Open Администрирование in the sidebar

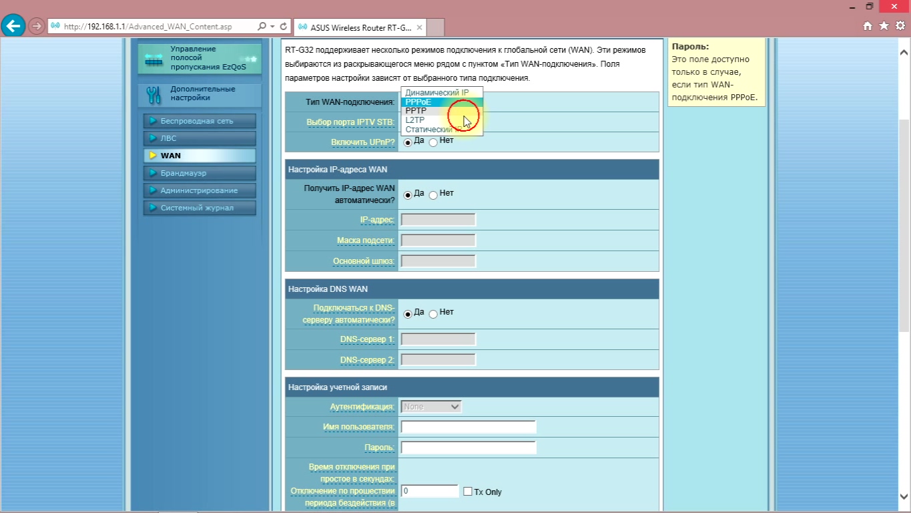pyautogui.click(x=200, y=190)
